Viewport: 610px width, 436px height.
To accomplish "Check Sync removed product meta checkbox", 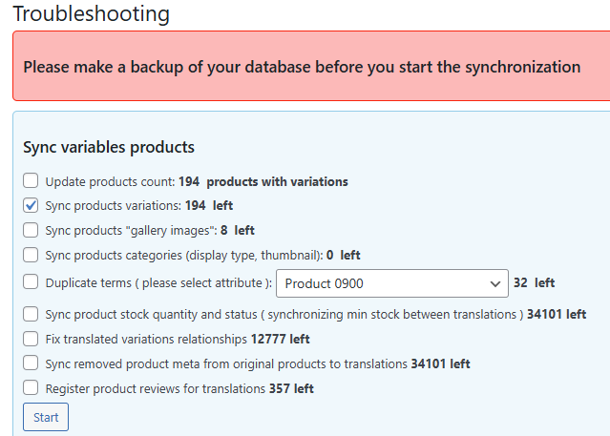I will click(31, 363).
